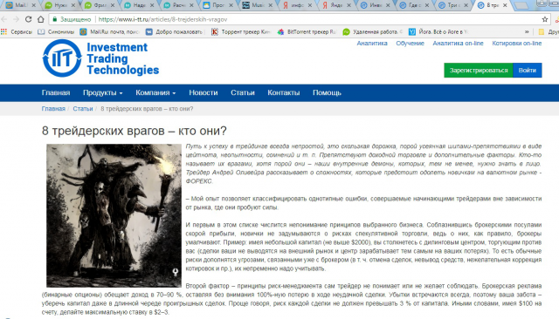The image size is (559, 319).
Task: Open a new browser tab
Action: [x=521, y=5]
